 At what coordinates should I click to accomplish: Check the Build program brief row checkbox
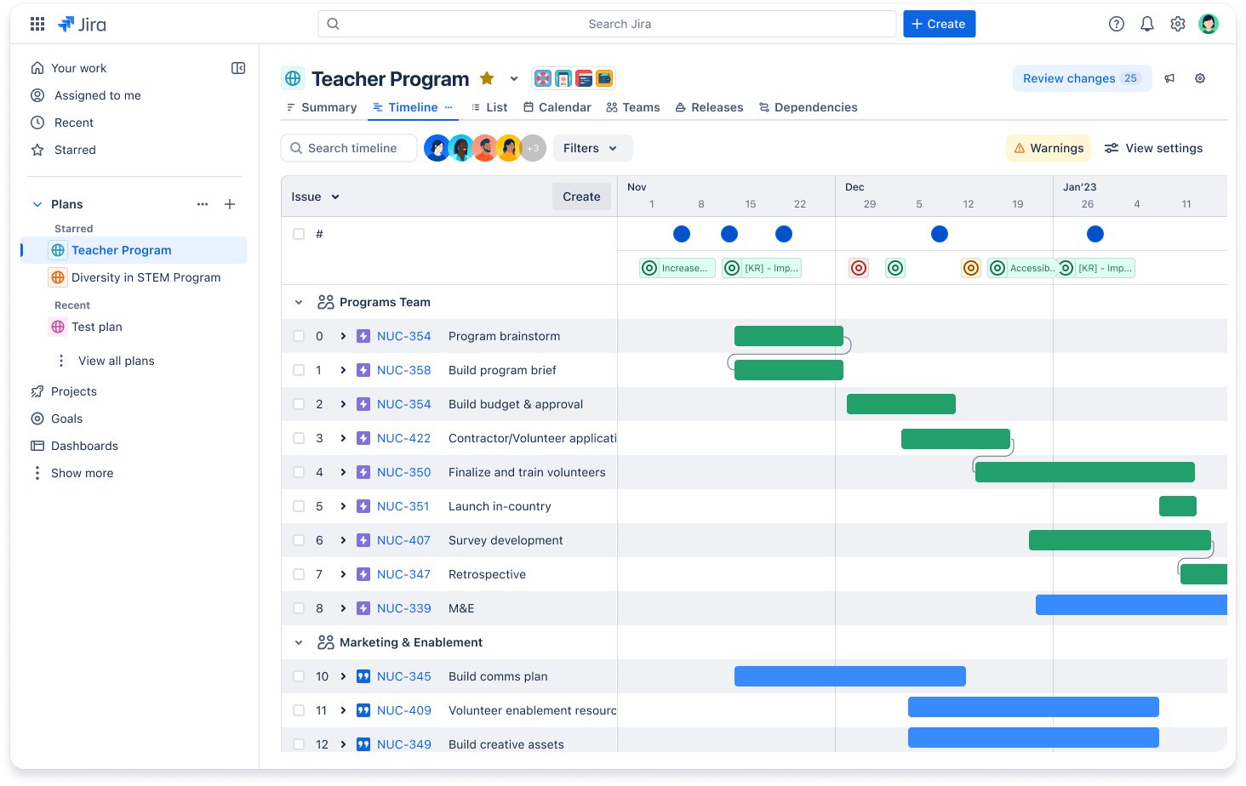(299, 370)
